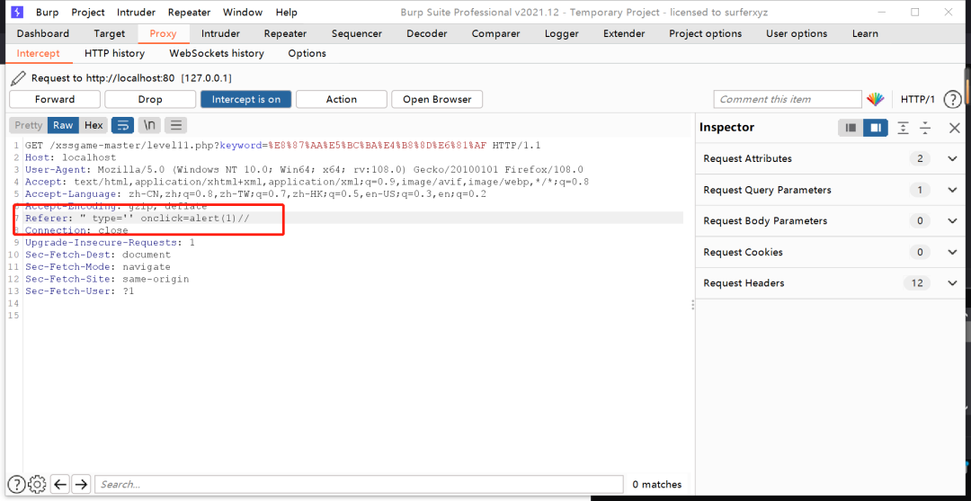Expand Request Body Parameters section

(x=829, y=221)
